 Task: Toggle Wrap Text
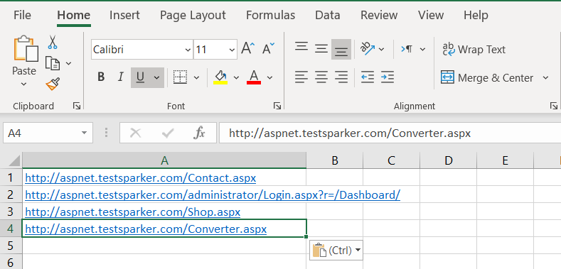coord(474,49)
